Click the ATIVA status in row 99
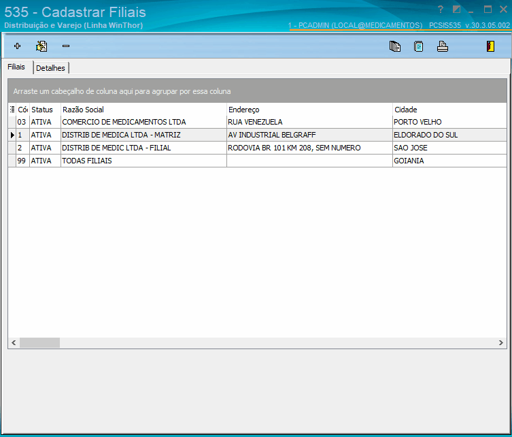This screenshot has height=437, width=512. tap(45, 161)
